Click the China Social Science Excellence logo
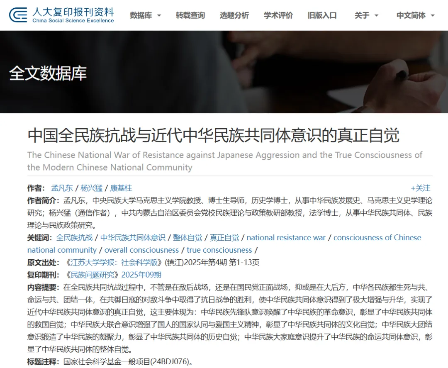 61,15
